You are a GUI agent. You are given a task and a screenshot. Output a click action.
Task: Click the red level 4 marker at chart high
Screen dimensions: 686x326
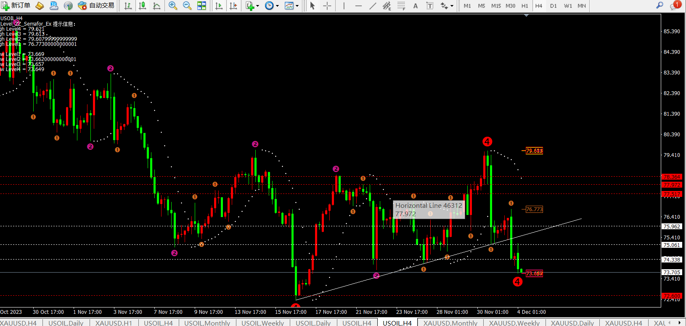click(487, 141)
